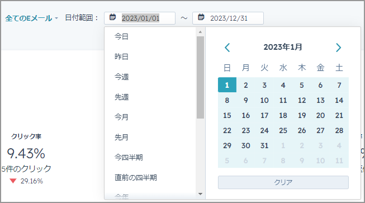Click the 5件のクリック text

(x=26, y=168)
